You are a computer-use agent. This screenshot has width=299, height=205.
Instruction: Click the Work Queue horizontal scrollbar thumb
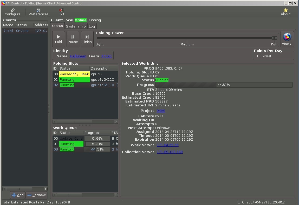coord(69,195)
